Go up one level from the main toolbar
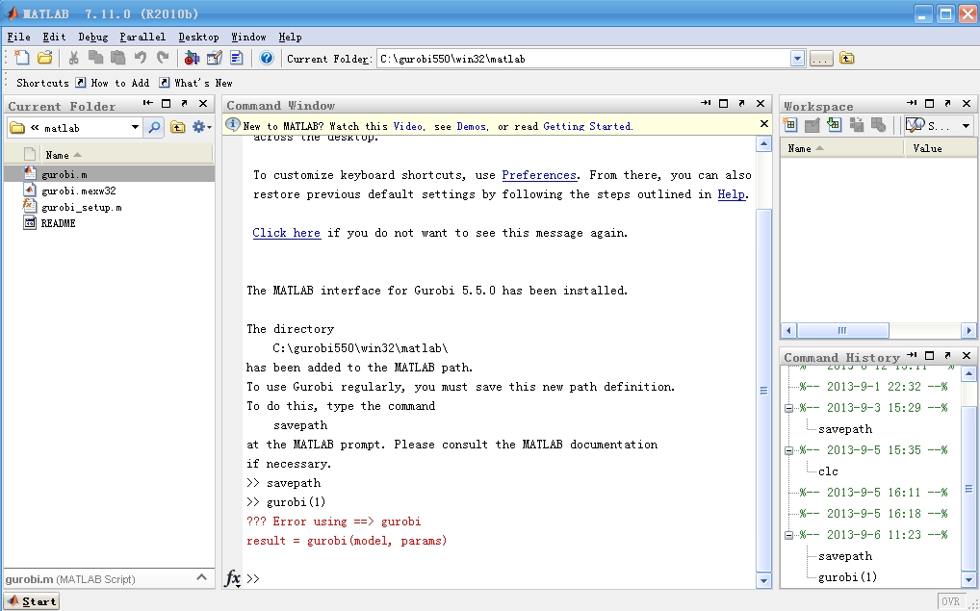980x611 pixels. click(846, 58)
